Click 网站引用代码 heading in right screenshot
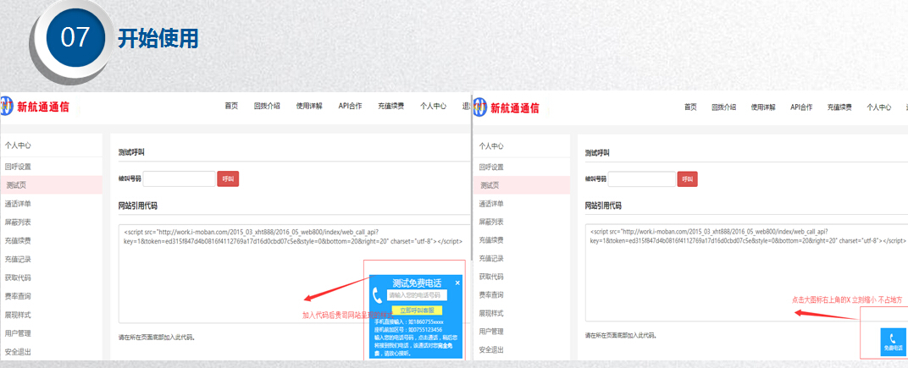Screen dimensions: 908x368 click(x=603, y=206)
